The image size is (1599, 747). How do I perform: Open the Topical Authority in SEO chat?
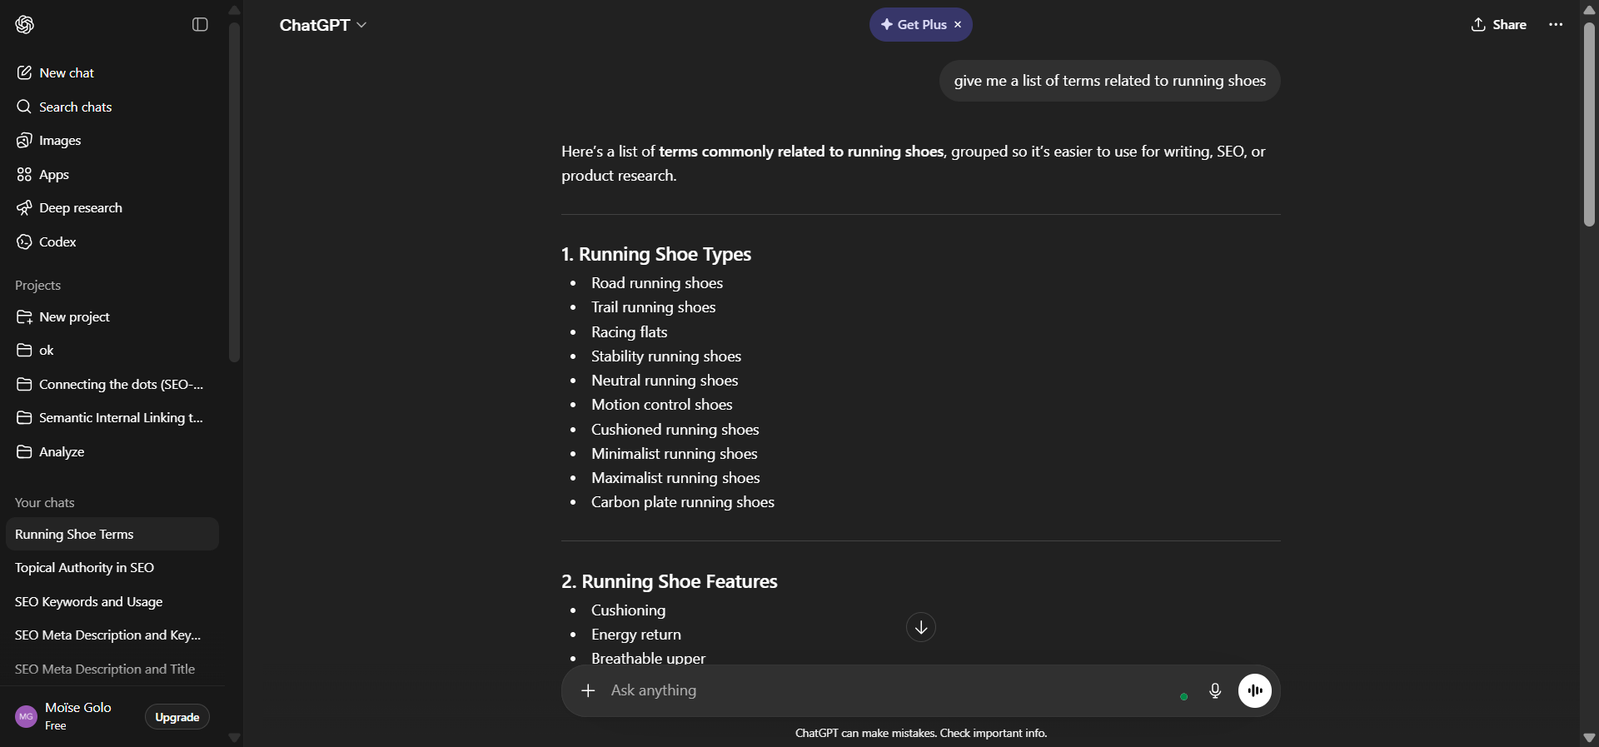pos(112,568)
